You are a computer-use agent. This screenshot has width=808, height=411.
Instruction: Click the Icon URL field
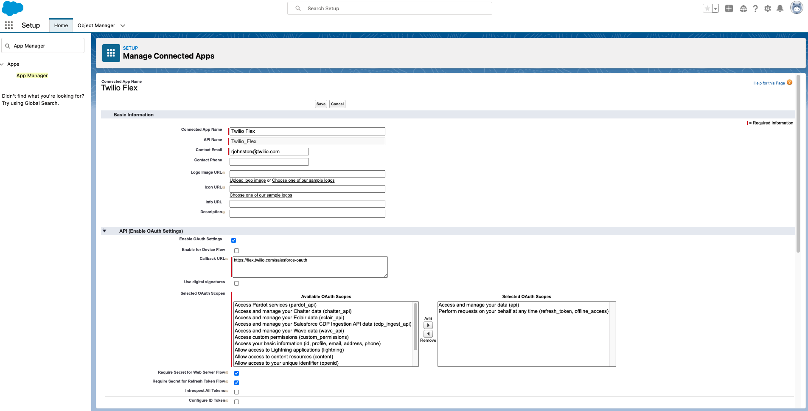pos(307,189)
